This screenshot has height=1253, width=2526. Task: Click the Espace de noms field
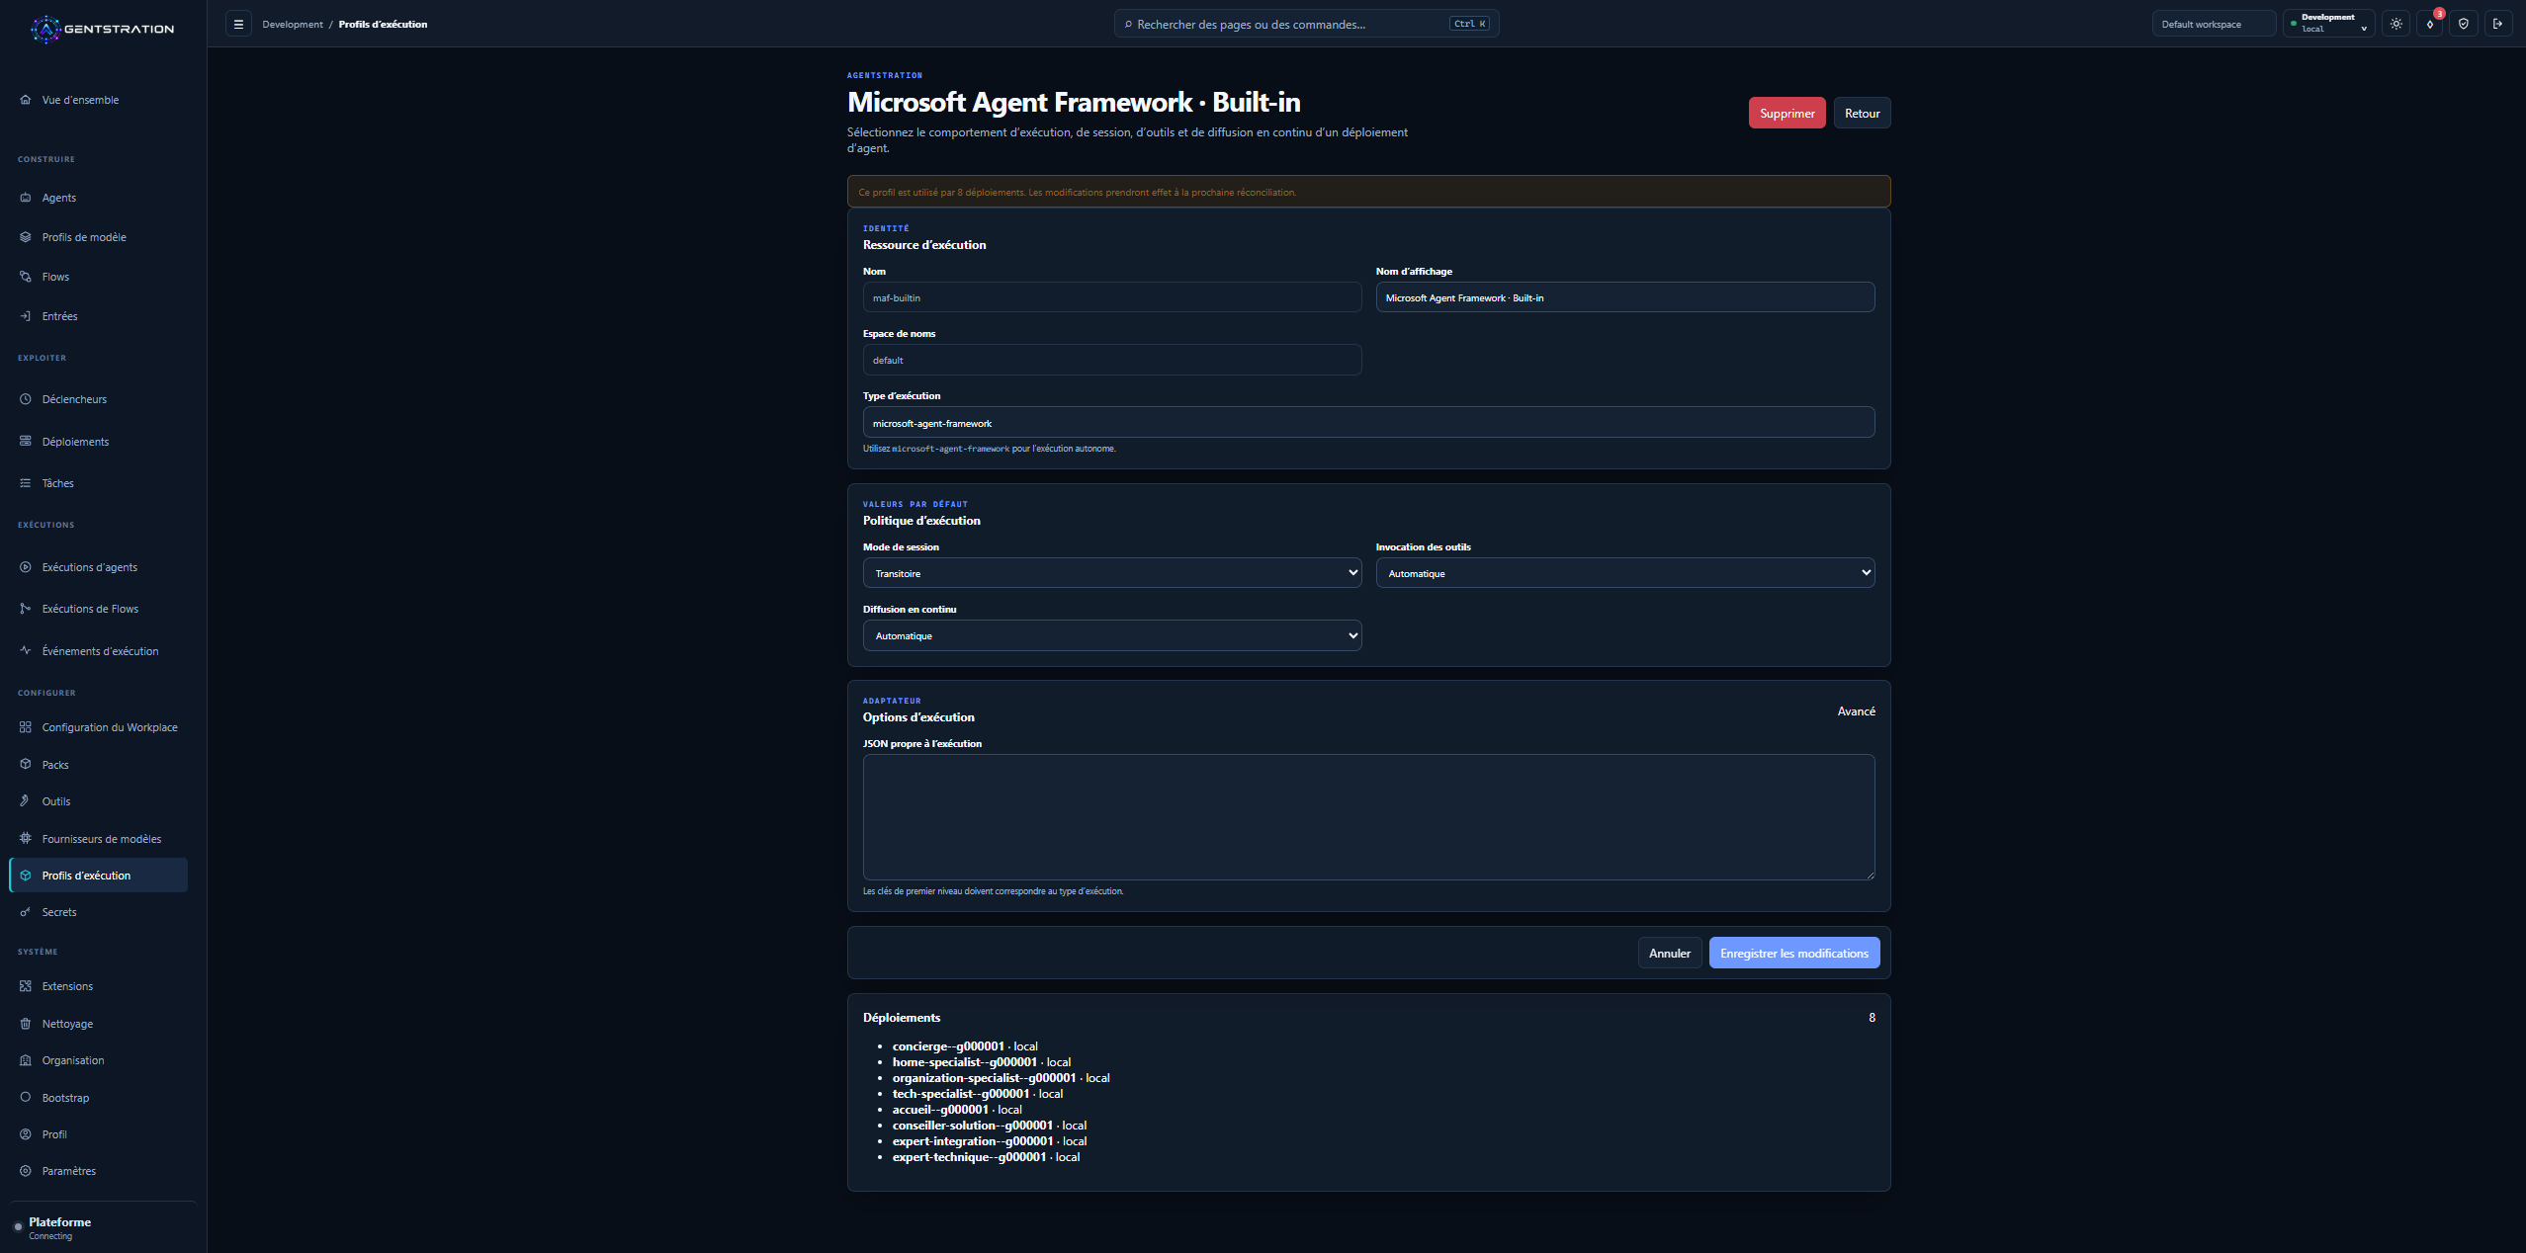[1112, 360]
